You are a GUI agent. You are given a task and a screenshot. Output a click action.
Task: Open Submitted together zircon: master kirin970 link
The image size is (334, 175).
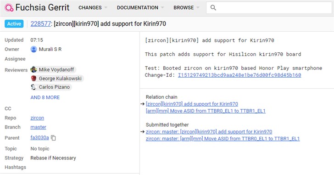coord(209,132)
